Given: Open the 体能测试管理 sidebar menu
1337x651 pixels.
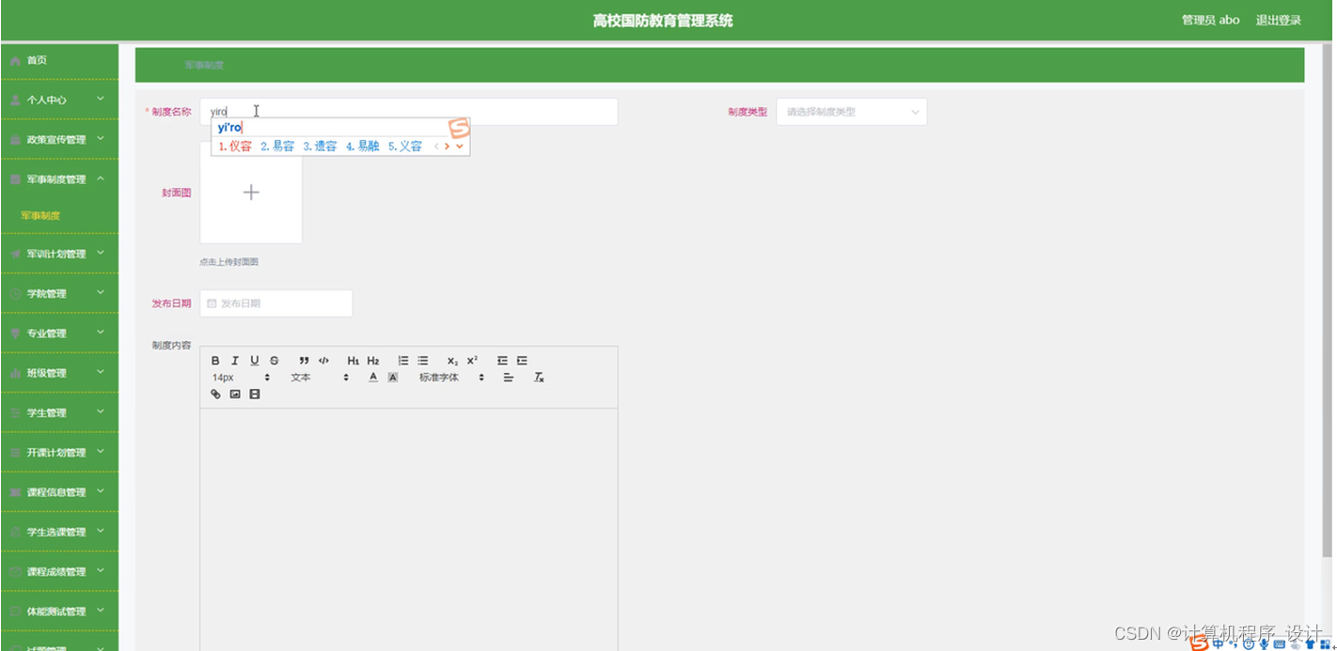Looking at the screenshot, I should 60,611.
